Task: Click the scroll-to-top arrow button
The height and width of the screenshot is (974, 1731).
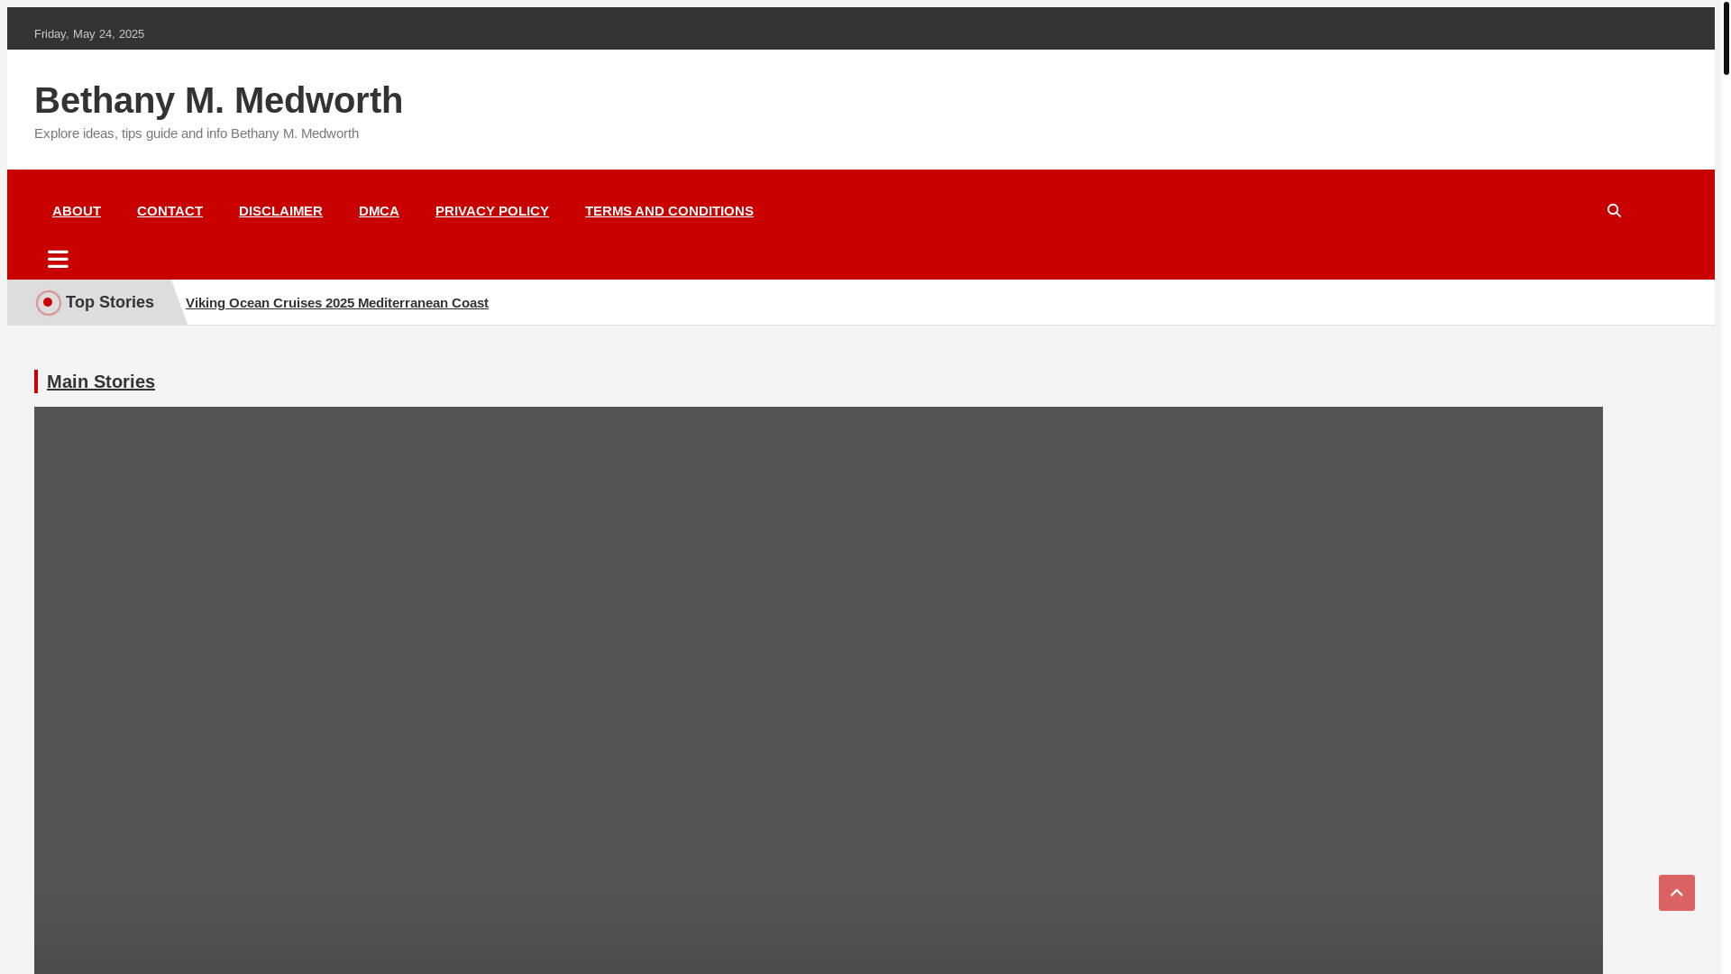Action: pos(1676,892)
